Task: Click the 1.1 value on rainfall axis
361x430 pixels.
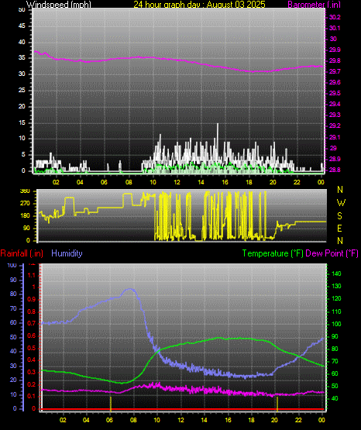Action: click(x=32, y=275)
